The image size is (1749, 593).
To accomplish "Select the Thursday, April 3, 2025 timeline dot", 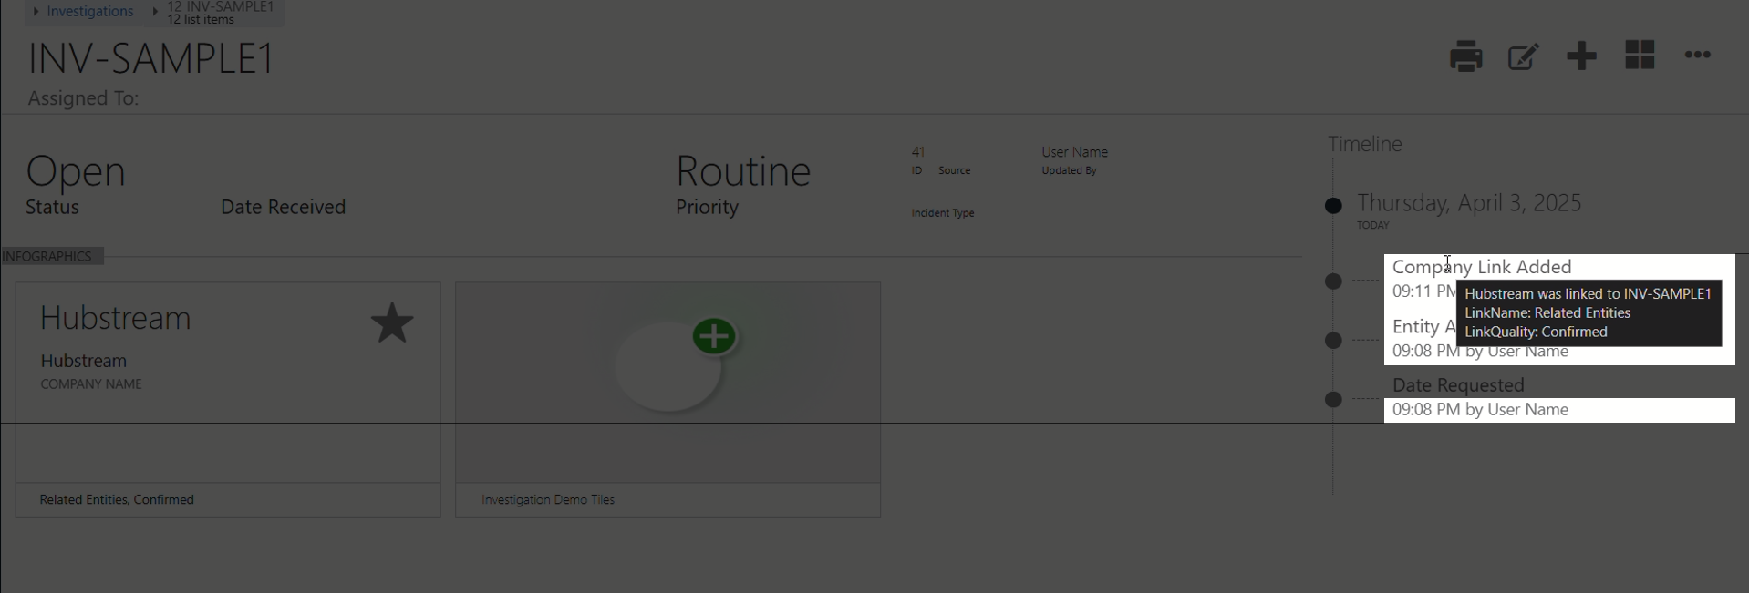I will tap(1333, 206).
